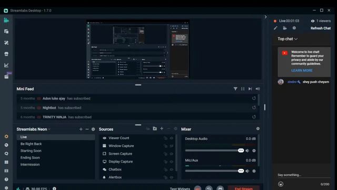The image size is (337, 190).
Task: Open performance info icon next to FPS
Action: click(x=54, y=188)
